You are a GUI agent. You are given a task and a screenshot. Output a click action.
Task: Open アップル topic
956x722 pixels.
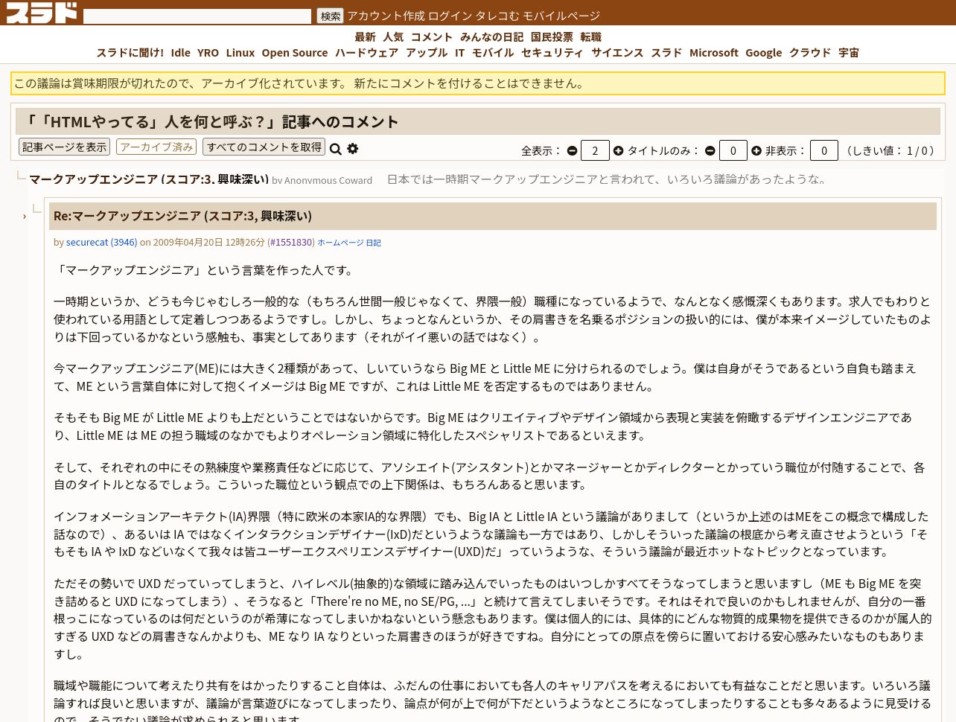tap(427, 52)
